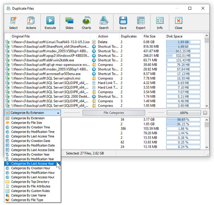Screen dimensions: 214x205
Task: Click file icon beside sqlncli.msi
Action: (x=7, y=78)
